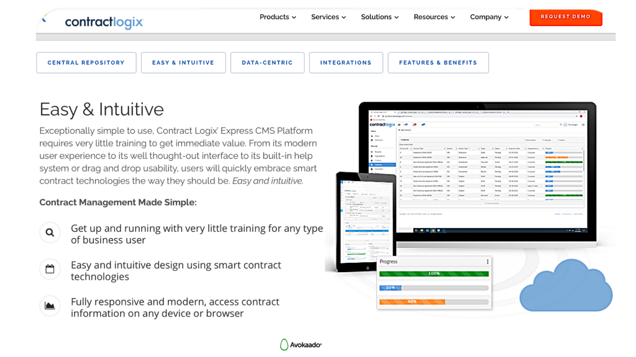Select the calendar icon next to intuitive design bullet
The image size is (636, 357).
click(x=50, y=269)
